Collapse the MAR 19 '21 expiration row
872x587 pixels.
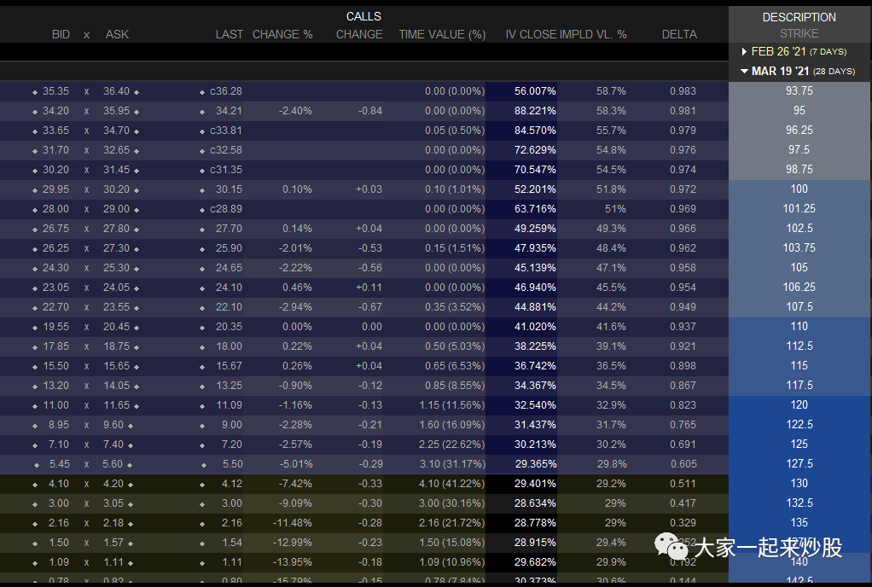click(x=744, y=71)
